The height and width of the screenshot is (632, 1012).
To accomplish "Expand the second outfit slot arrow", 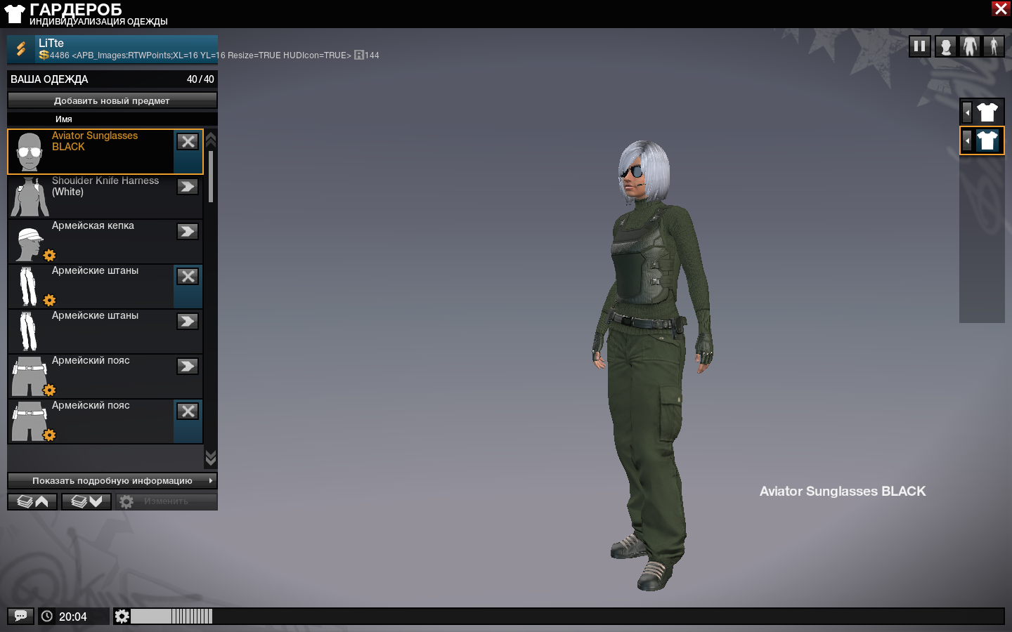I will point(967,140).
